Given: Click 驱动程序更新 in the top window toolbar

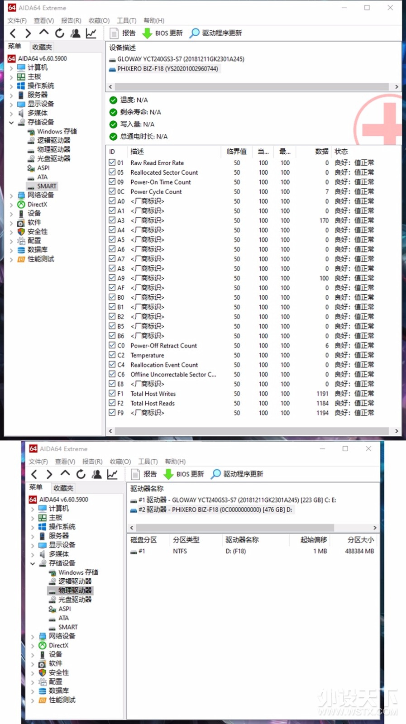Looking at the screenshot, I should (216, 33).
